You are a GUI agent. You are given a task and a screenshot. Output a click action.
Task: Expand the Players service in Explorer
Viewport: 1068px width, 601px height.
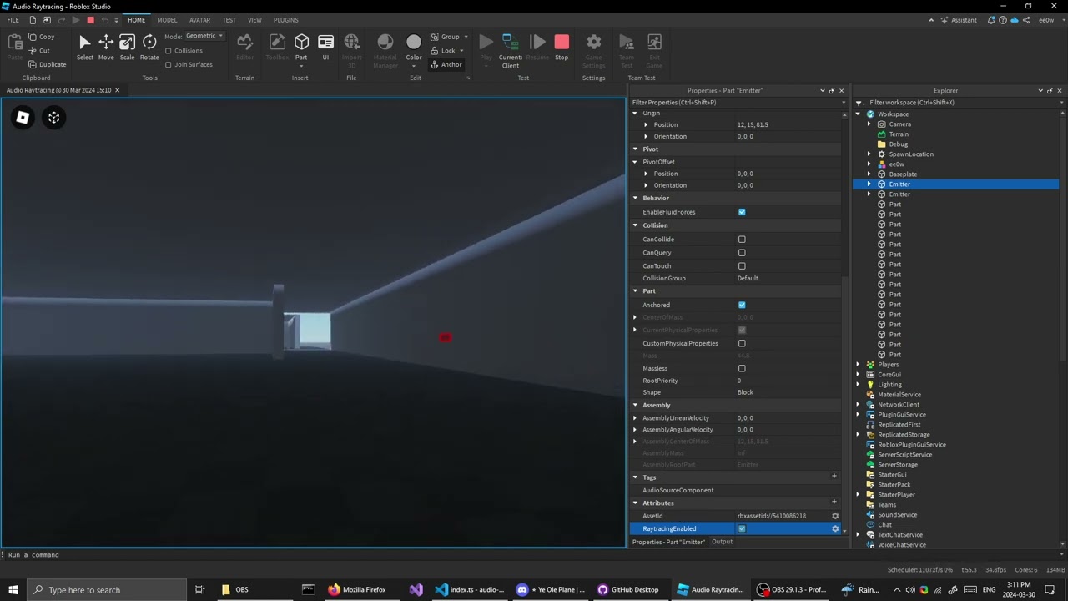(x=859, y=365)
